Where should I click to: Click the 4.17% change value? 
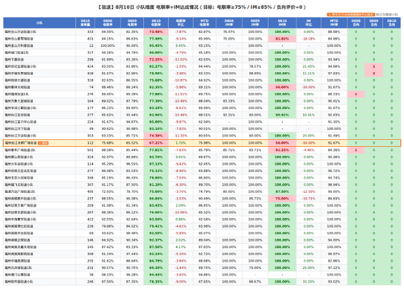(x=181, y=247)
